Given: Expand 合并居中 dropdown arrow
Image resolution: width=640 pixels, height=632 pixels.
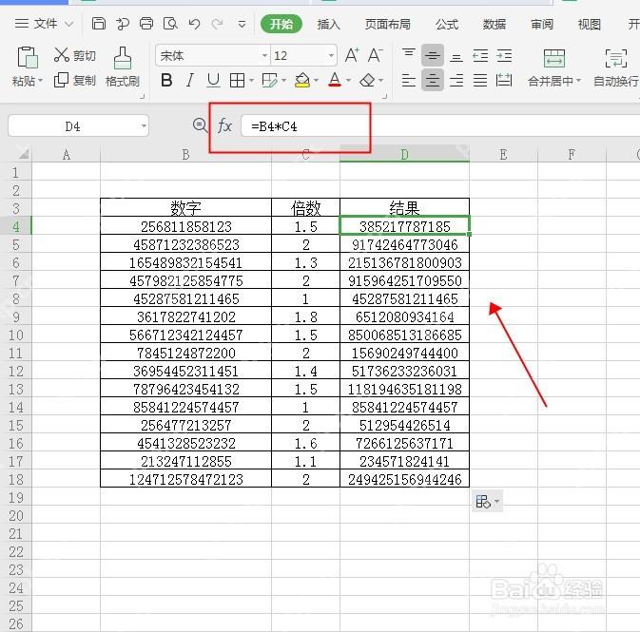Looking at the screenshot, I should pyautogui.click(x=578, y=81).
